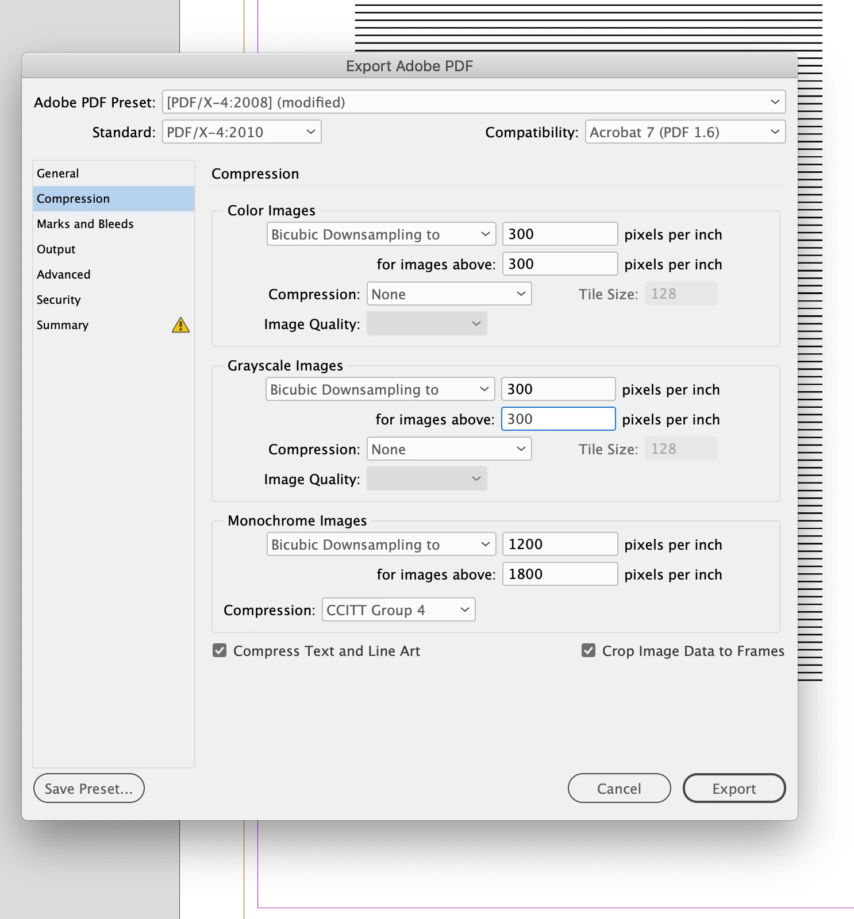Open the Output settings pane
Image resolution: width=854 pixels, height=919 pixels.
point(114,249)
